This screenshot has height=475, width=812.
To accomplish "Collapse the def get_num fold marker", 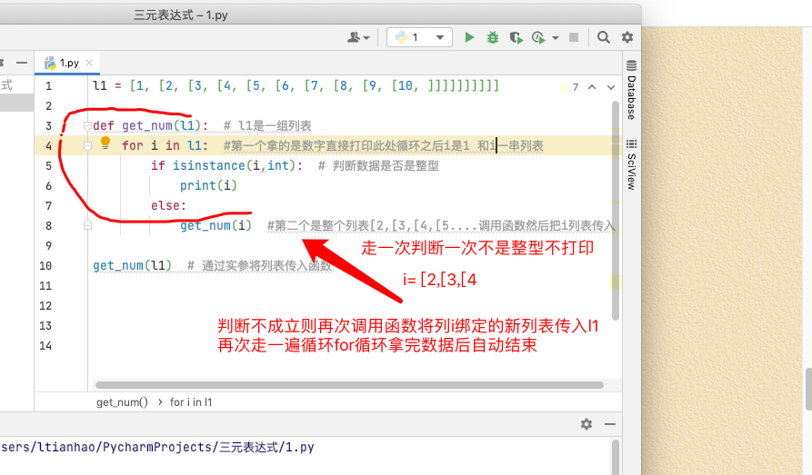I will (x=87, y=125).
